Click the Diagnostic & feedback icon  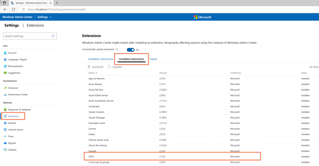5,109
